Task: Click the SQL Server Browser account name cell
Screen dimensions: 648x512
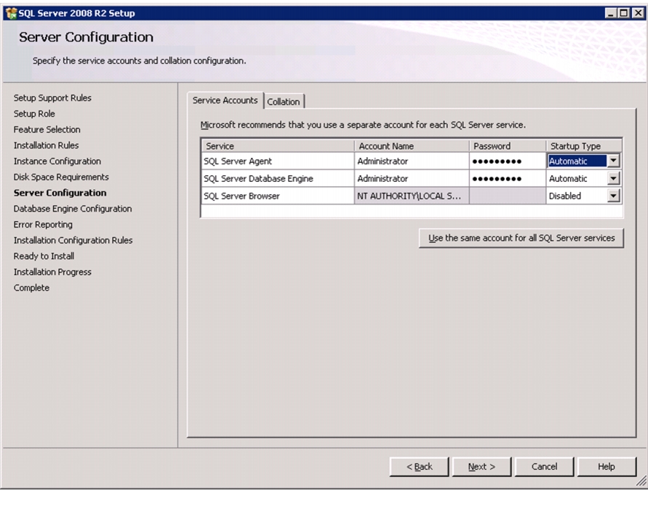Action: [412, 196]
